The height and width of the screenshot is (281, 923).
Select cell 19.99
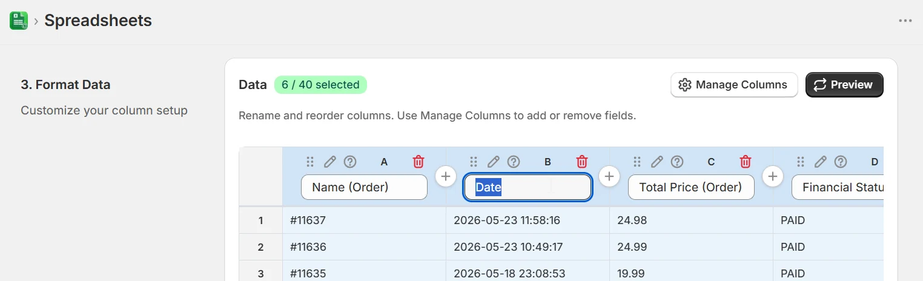691,271
